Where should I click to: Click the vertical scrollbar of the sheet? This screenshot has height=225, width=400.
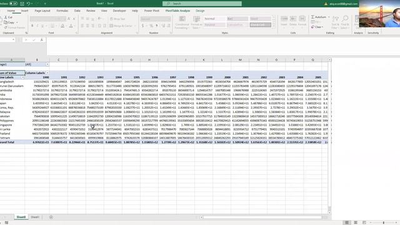[329, 136]
